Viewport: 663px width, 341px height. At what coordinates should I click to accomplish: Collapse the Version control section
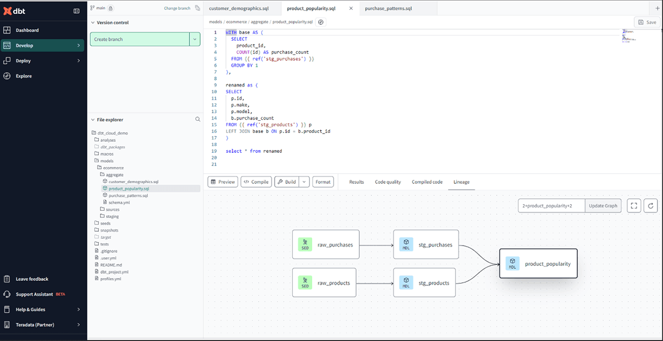pyautogui.click(x=92, y=23)
